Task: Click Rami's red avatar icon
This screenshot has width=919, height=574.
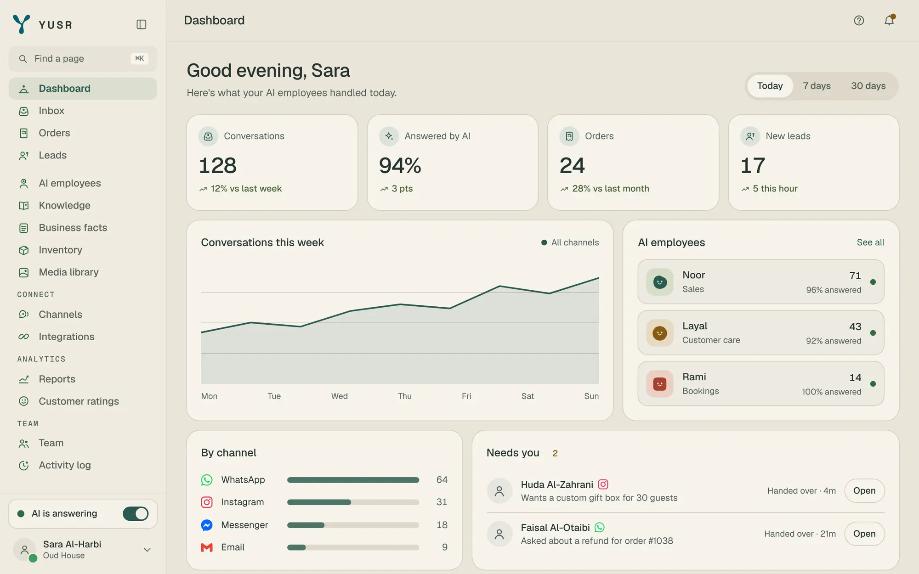Action: click(660, 384)
